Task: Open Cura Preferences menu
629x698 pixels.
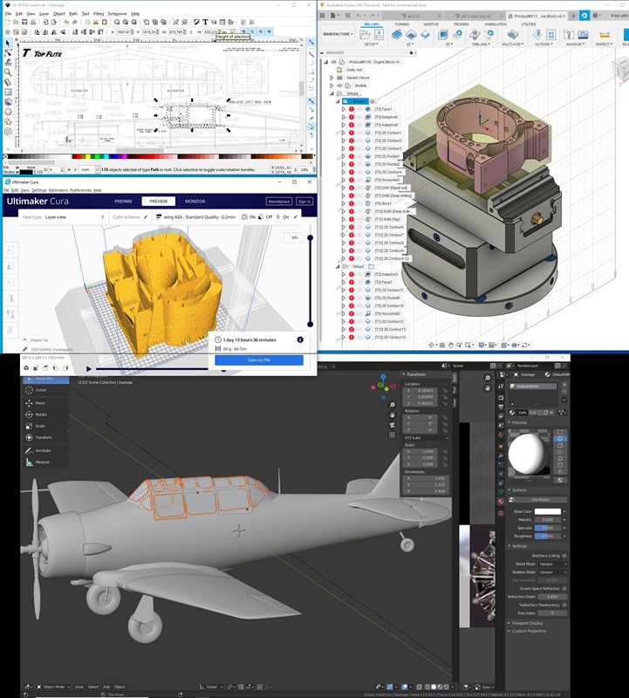Action: (80, 190)
